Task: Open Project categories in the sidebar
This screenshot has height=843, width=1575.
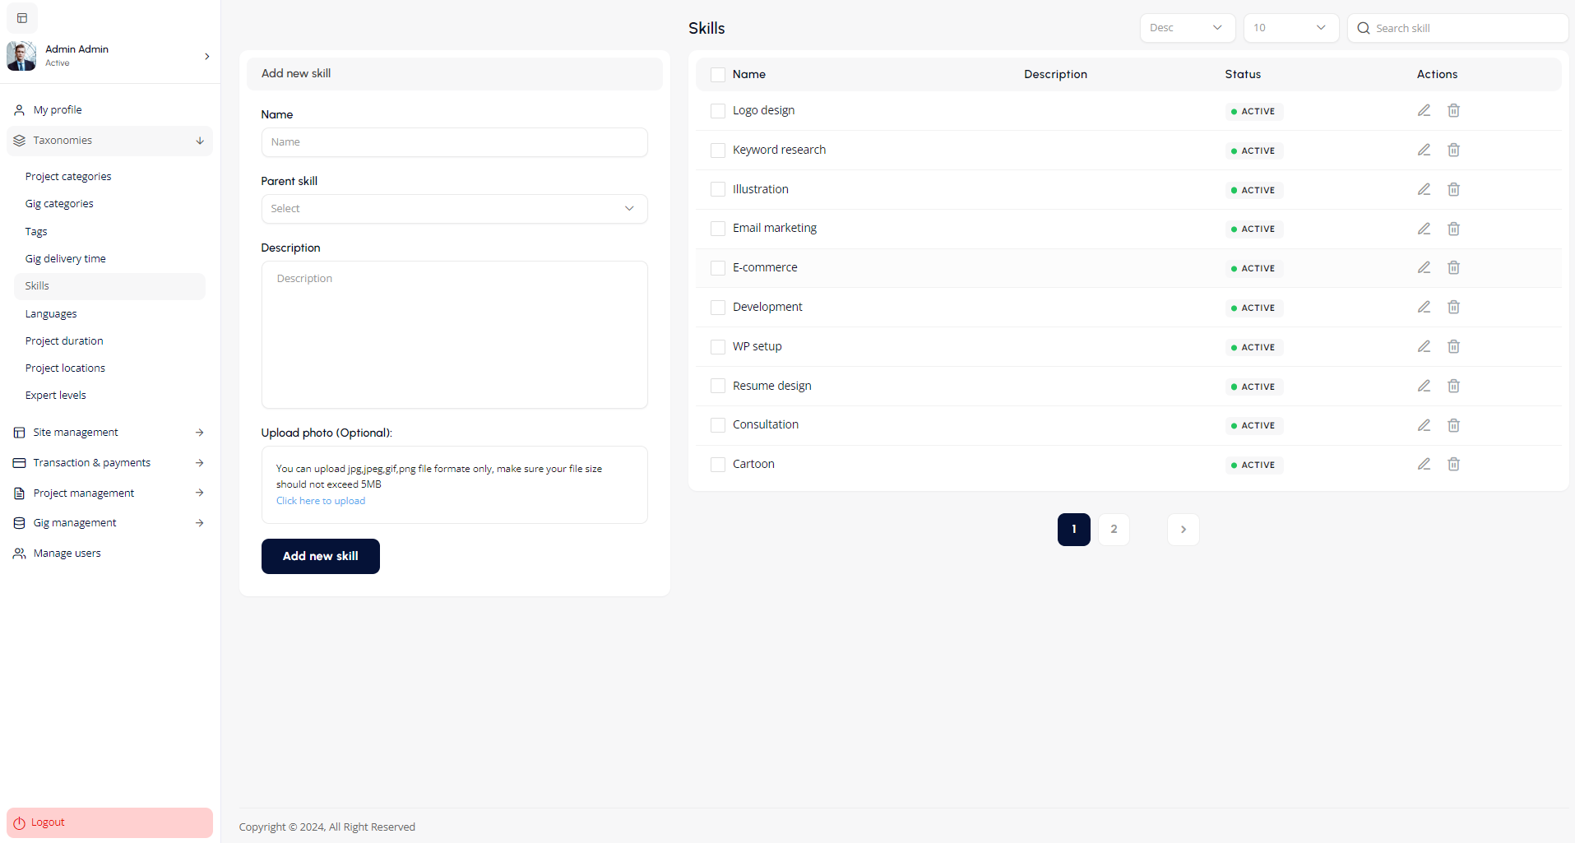Action: (68, 177)
